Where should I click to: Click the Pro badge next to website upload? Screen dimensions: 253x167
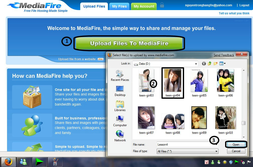point(100,59)
